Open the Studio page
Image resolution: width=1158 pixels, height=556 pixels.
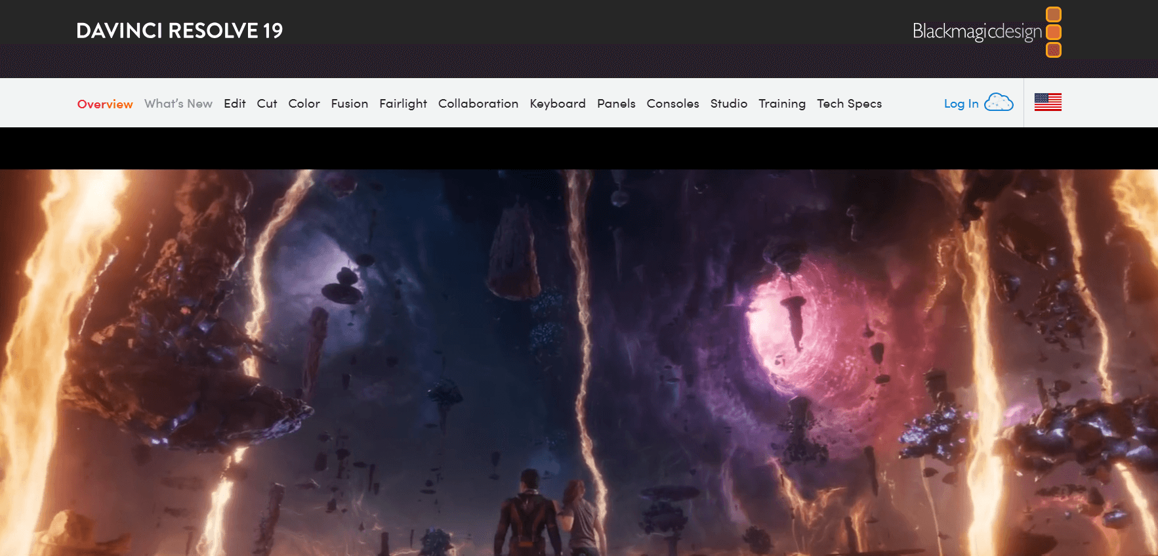click(729, 104)
